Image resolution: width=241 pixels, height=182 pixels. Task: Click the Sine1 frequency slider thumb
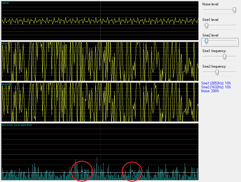coord(225,57)
